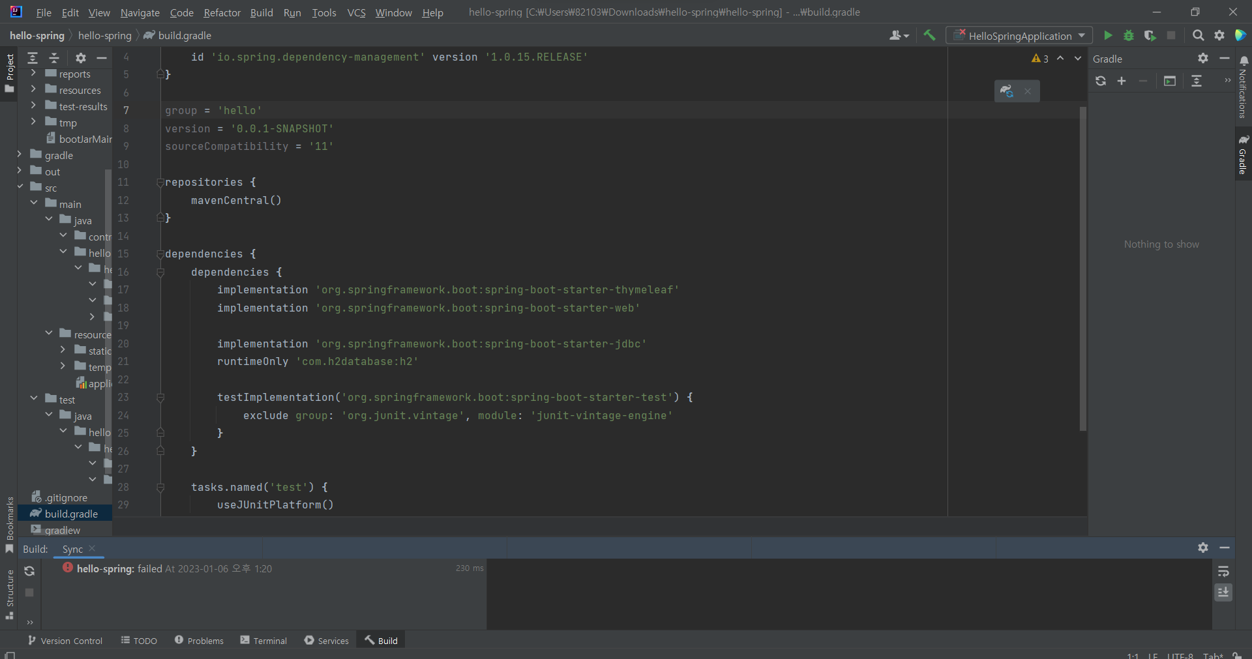Select the Sync tab in Build panel

coord(72,549)
